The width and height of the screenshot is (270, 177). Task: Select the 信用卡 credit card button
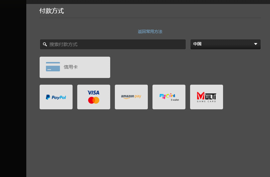[x=75, y=67]
